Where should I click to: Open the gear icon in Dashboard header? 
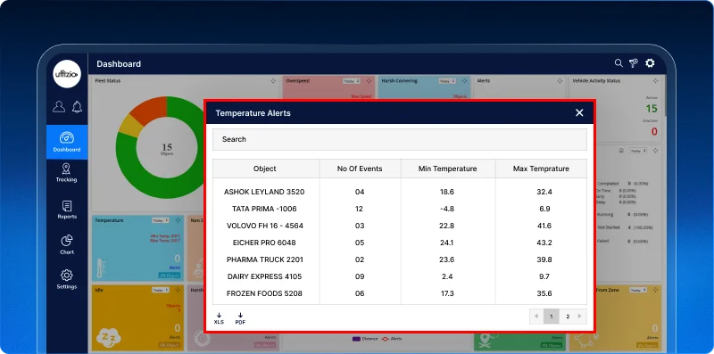click(650, 63)
